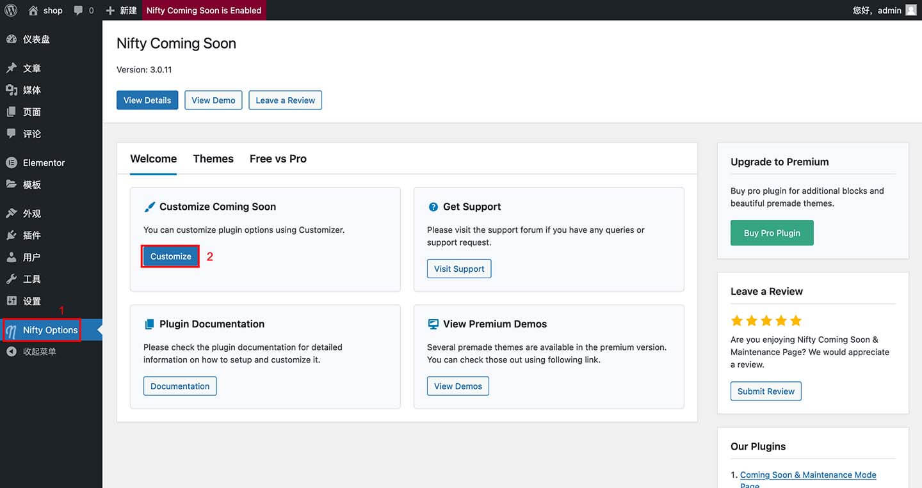This screenshot has width=922, height=488.
Task: Click the View Demo button
Action: point(213,100)
